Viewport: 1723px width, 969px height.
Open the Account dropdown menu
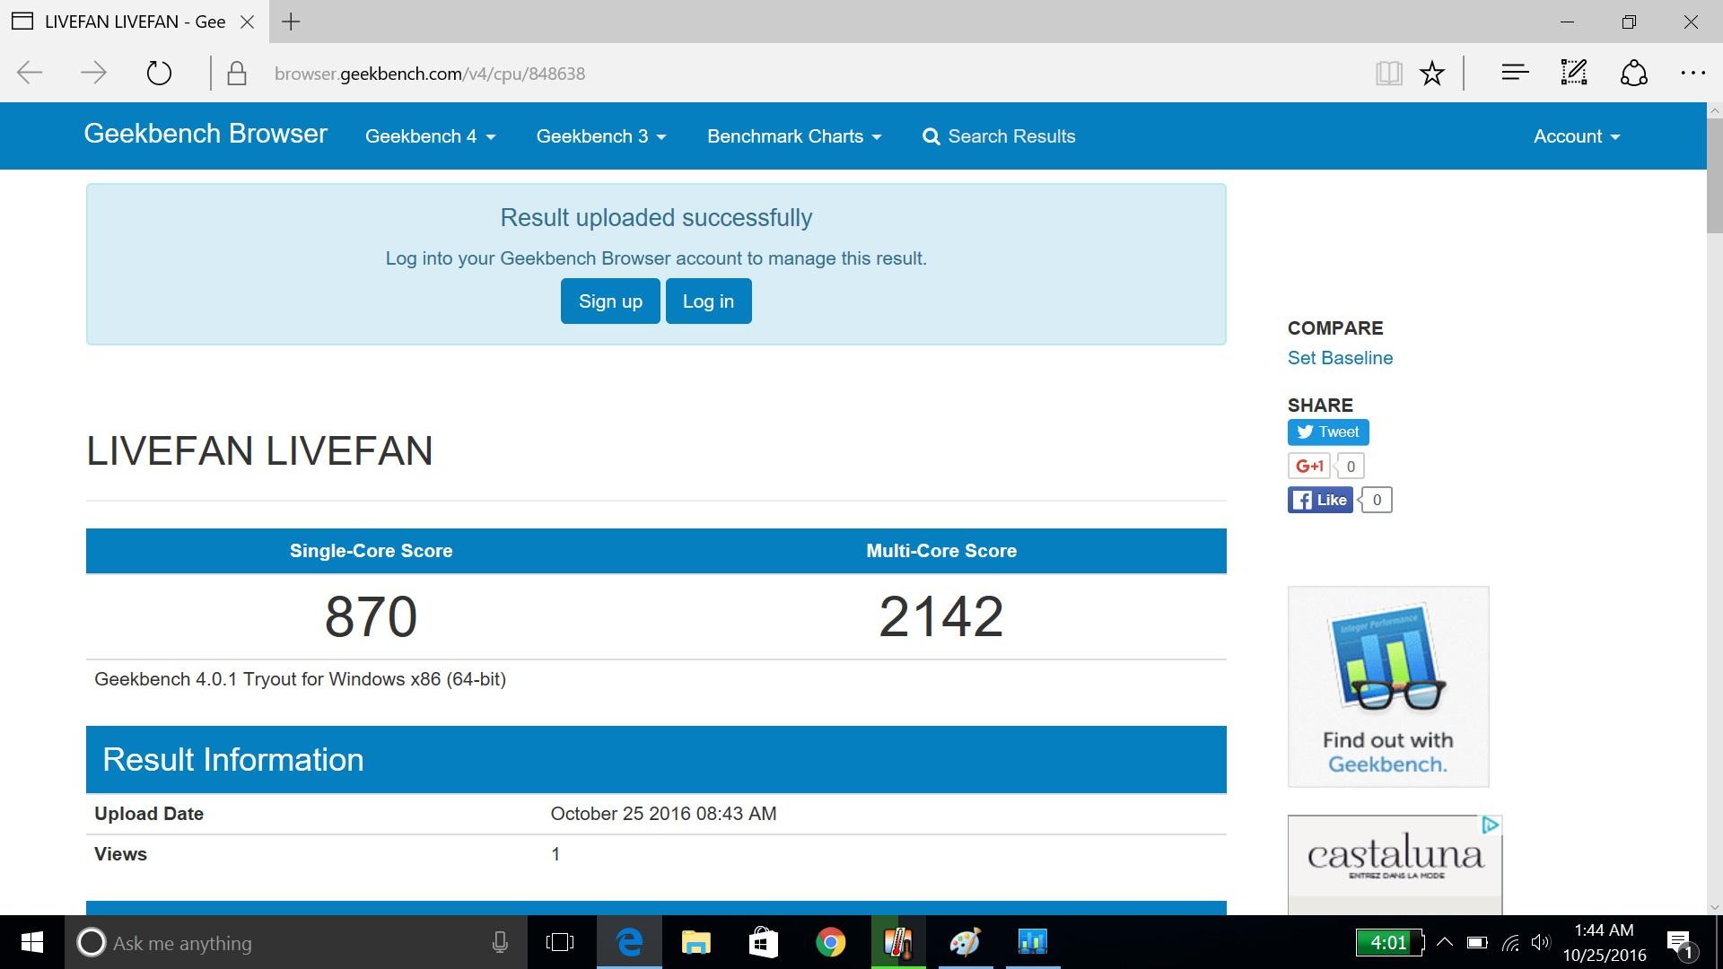[1577, 136]
